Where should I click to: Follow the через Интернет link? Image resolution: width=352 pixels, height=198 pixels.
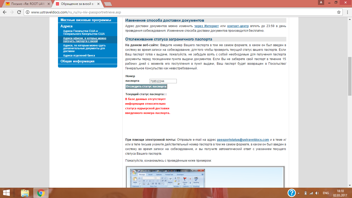click(x=206, y=26)
